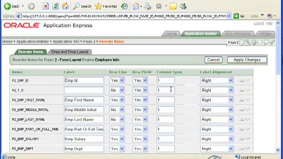Click the browser Forward arrow

point(31,6)
